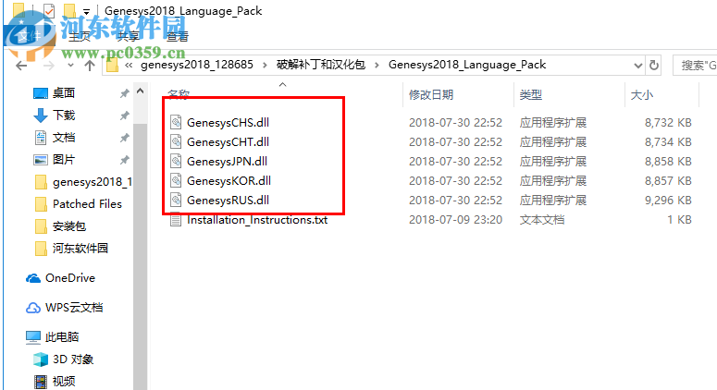Unpin 文档 using its pin icon

tap(124, 138)
